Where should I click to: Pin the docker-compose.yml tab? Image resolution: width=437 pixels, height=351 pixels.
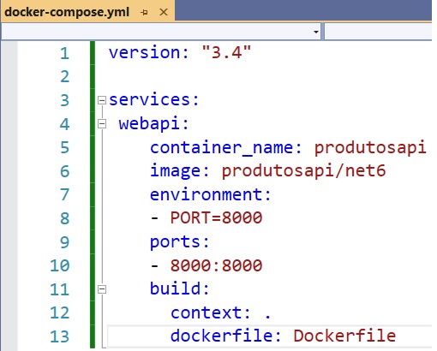point(145,12)
